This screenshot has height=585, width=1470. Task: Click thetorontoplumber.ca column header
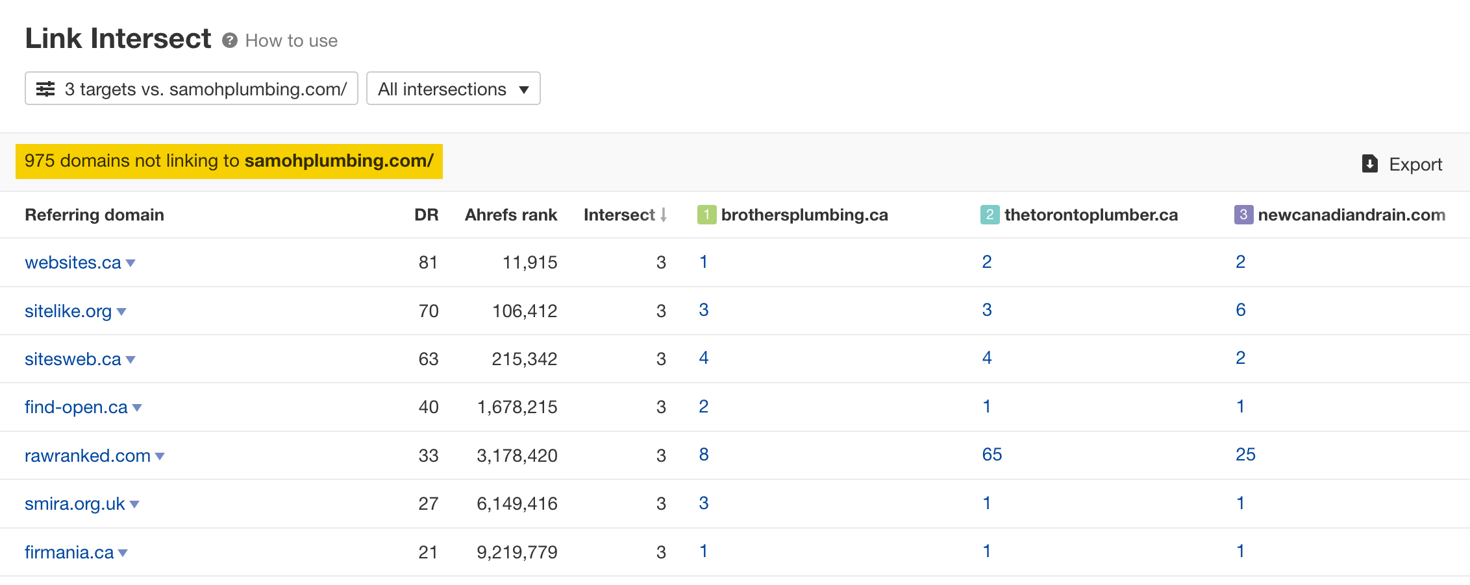point(1091,215)
